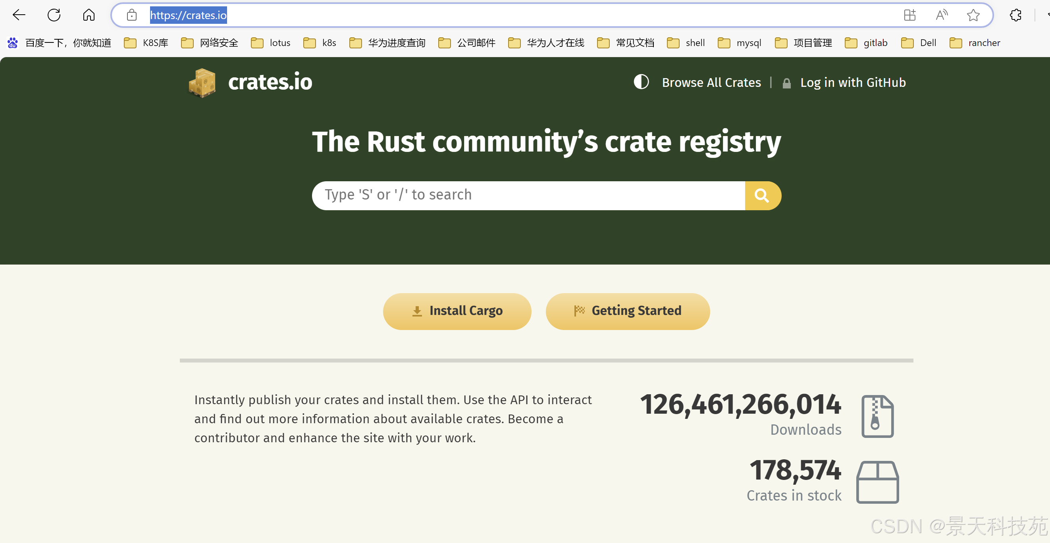Click the split screen grid icon
This screenshot has height=543, width=1050.
point(910,15)
